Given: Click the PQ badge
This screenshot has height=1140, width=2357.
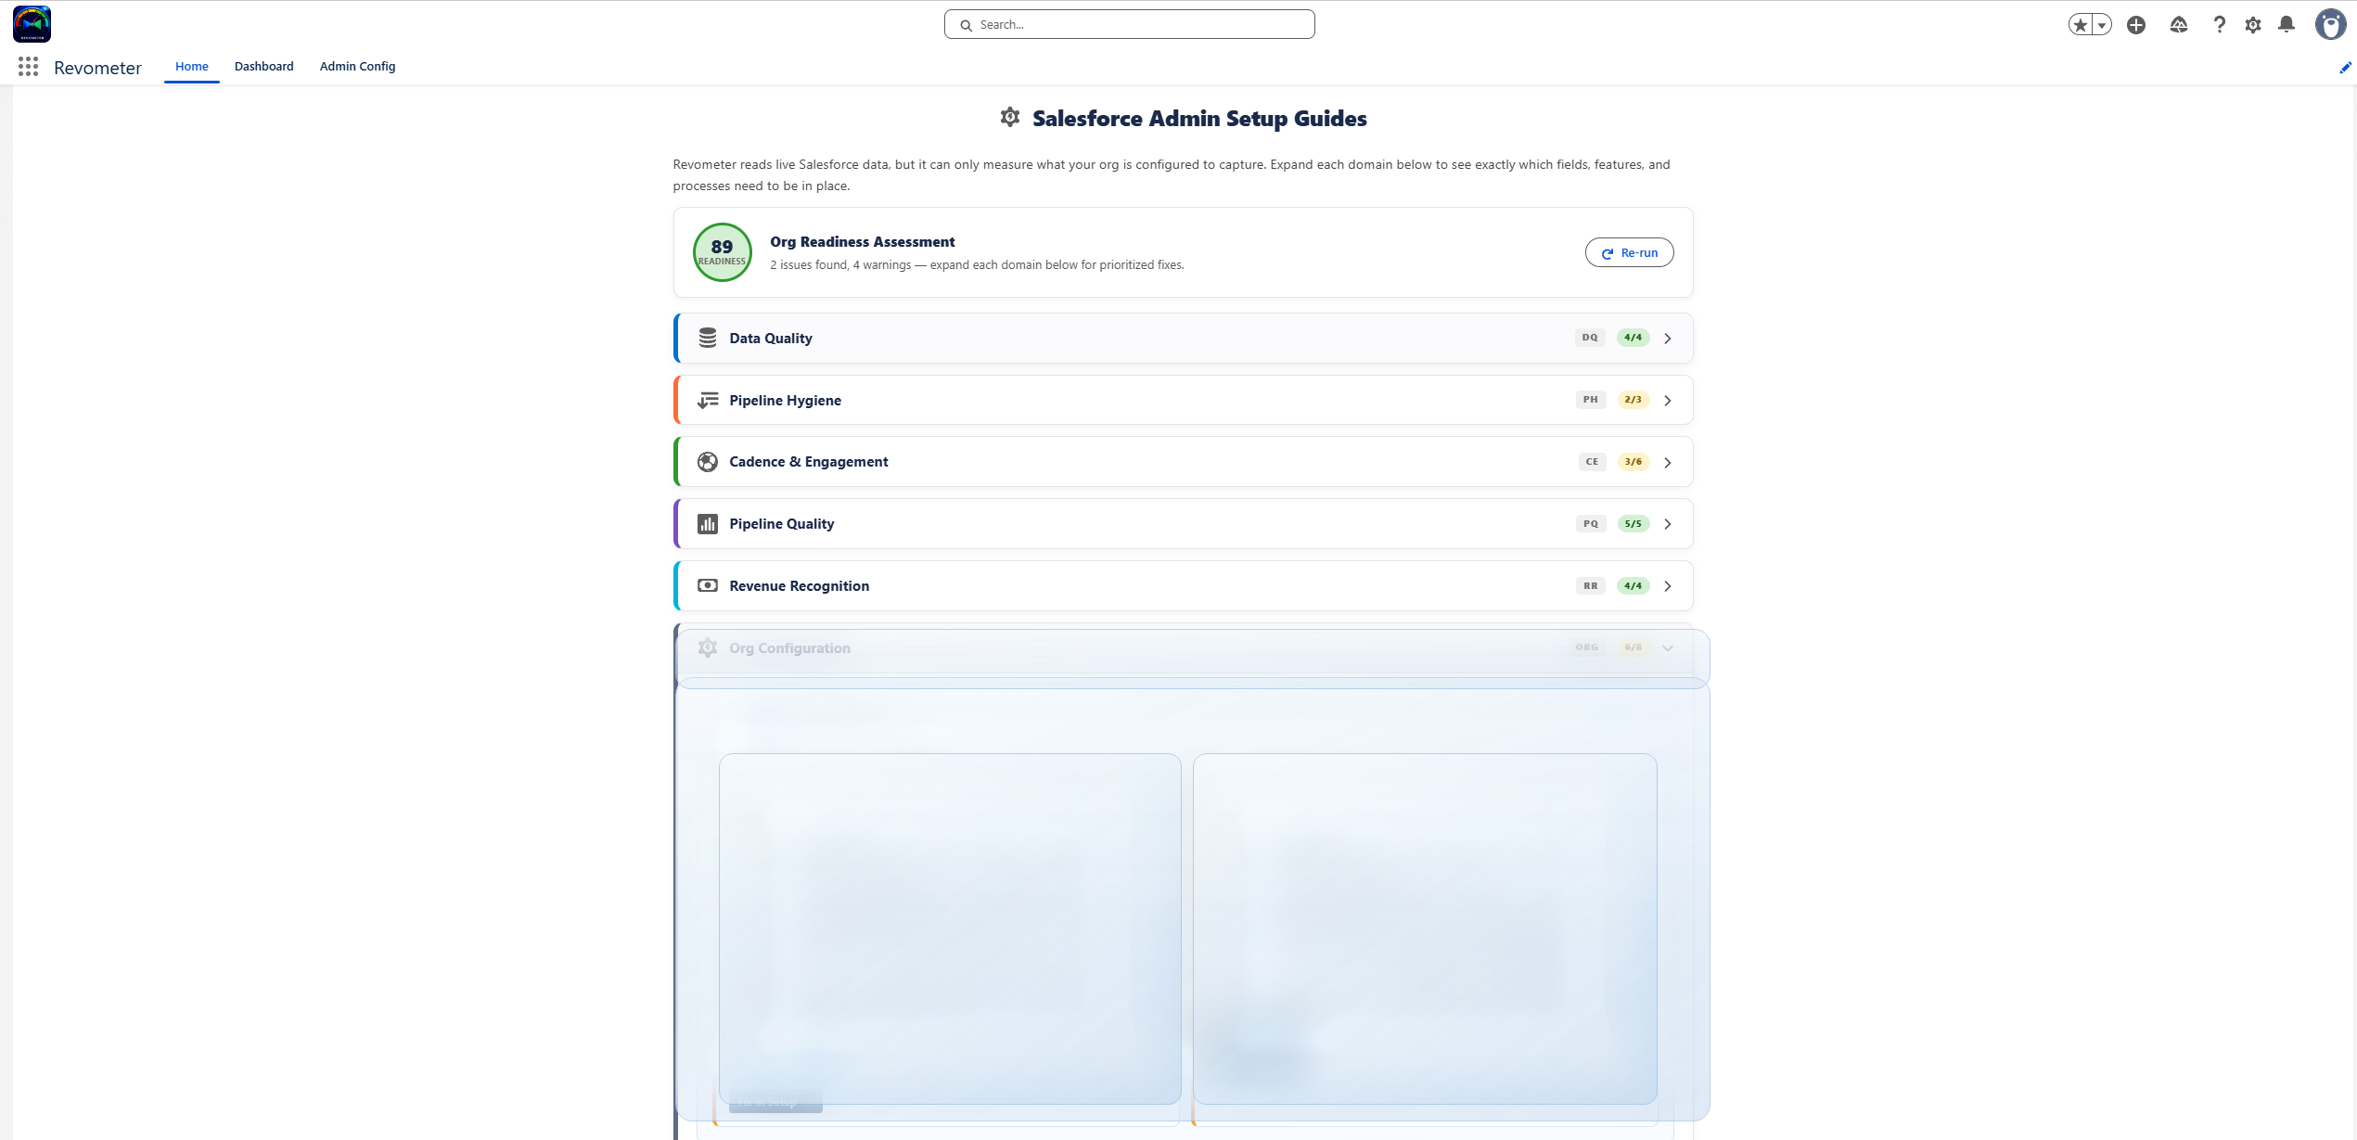Looking at the screenshot, I should coord(1591,524).
